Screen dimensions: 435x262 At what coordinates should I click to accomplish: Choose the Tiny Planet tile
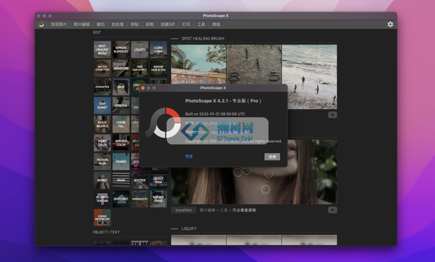(x=102, y=106)
